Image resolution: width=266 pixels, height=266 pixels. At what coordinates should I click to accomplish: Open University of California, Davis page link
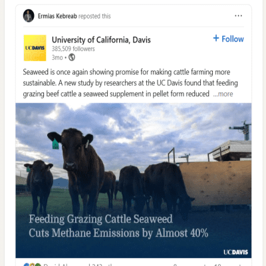pyautogui.click(x=101, y=40)
